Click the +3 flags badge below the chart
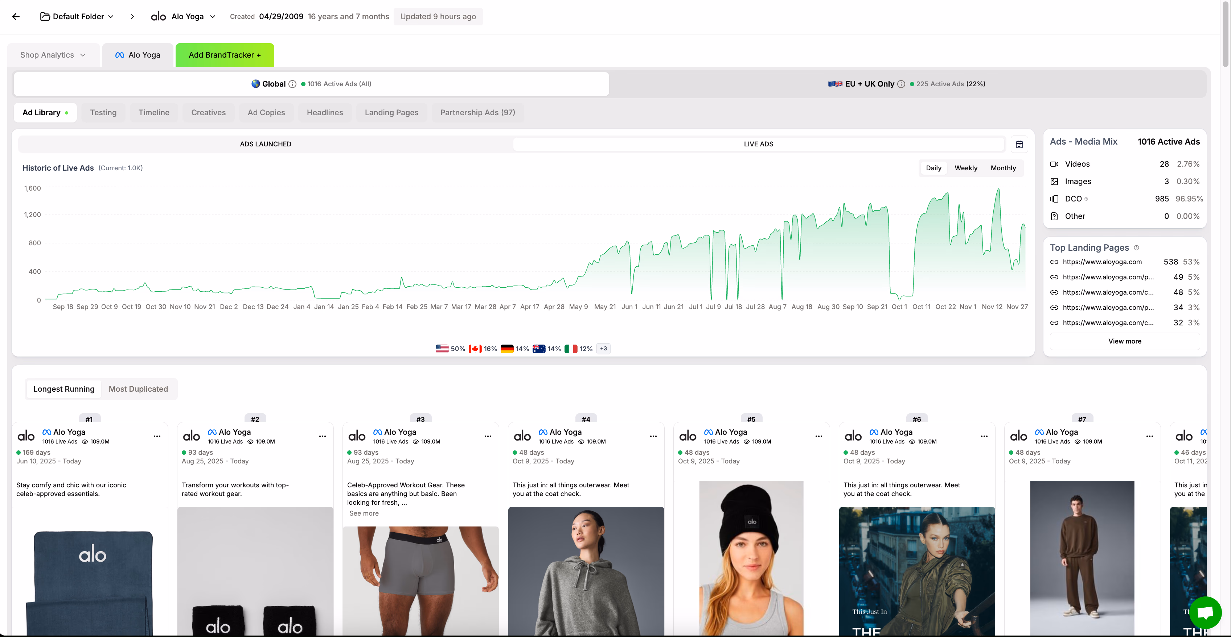This screenshot has height=637, width=1231. 603,348
